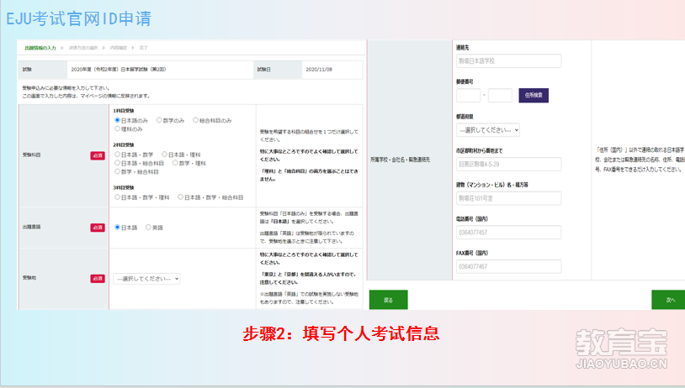The height and width of the screenshot is (388, 685).
Task: Select the 日本語のみ subject radio button
Action: point(118,120)
